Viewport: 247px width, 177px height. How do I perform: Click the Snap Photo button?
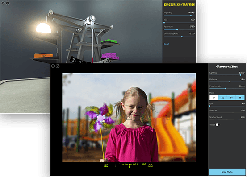[x=227, y=172]
